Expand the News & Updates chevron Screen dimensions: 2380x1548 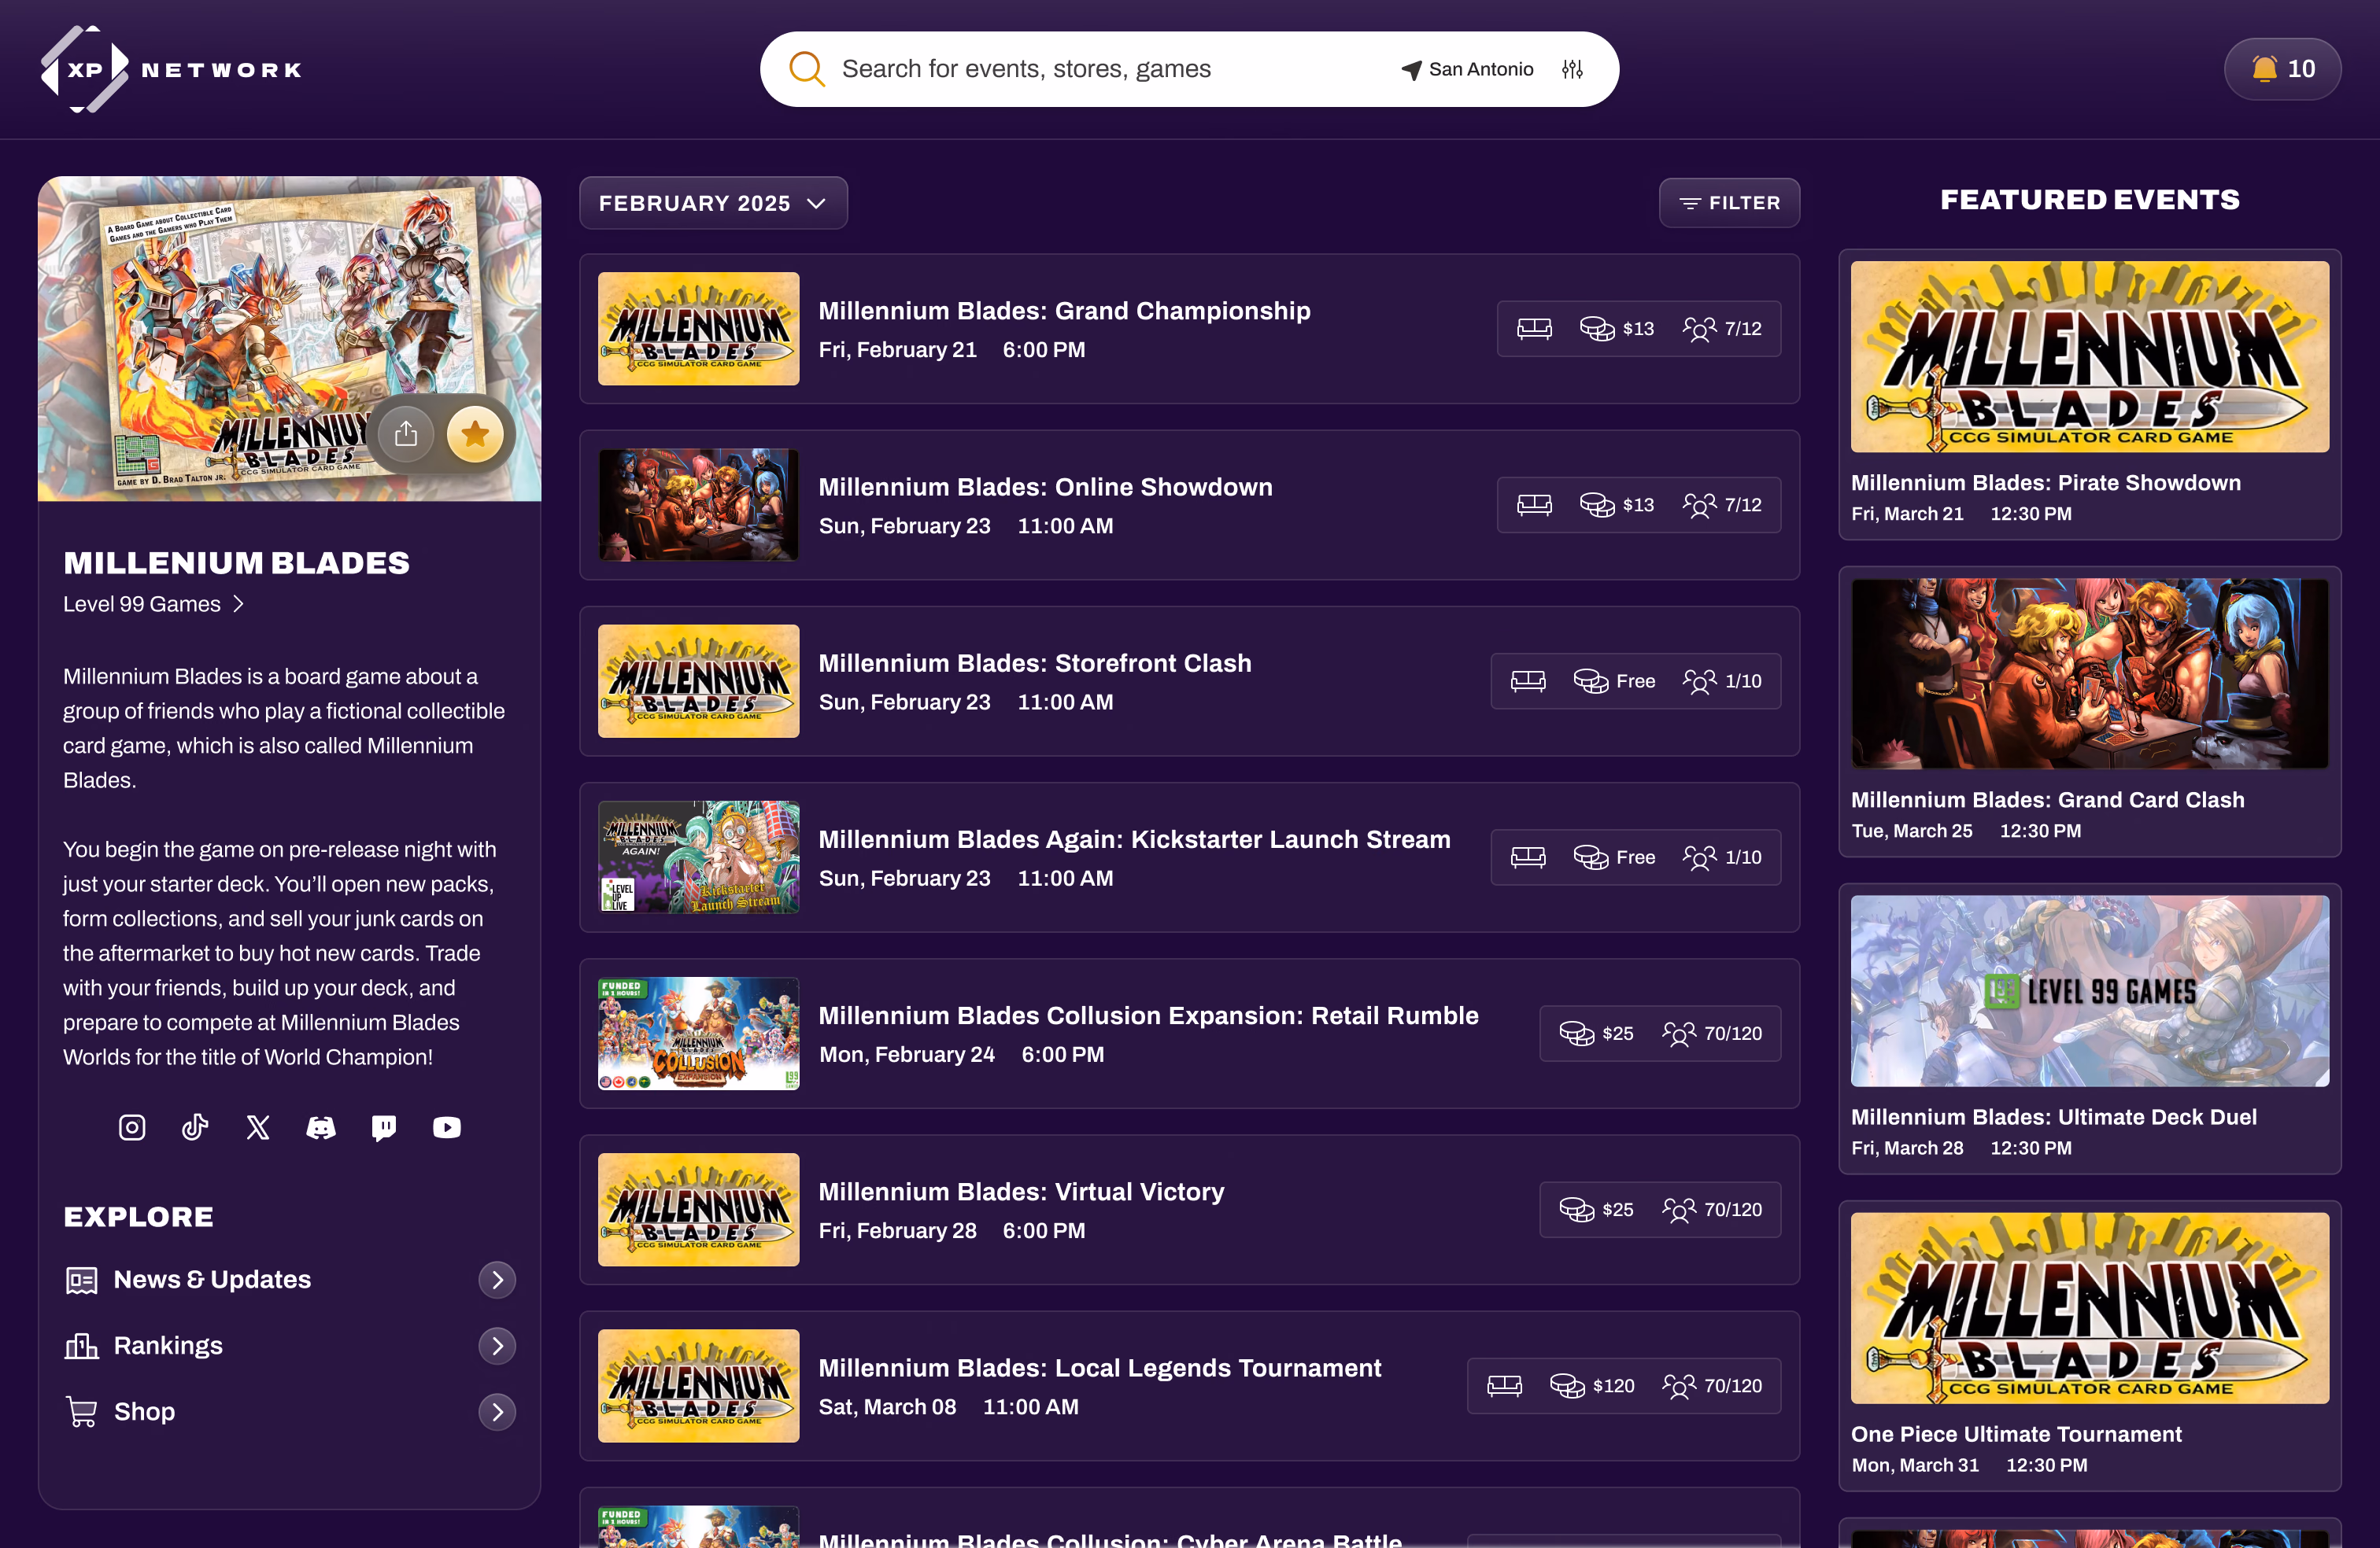coord(497,1281)
